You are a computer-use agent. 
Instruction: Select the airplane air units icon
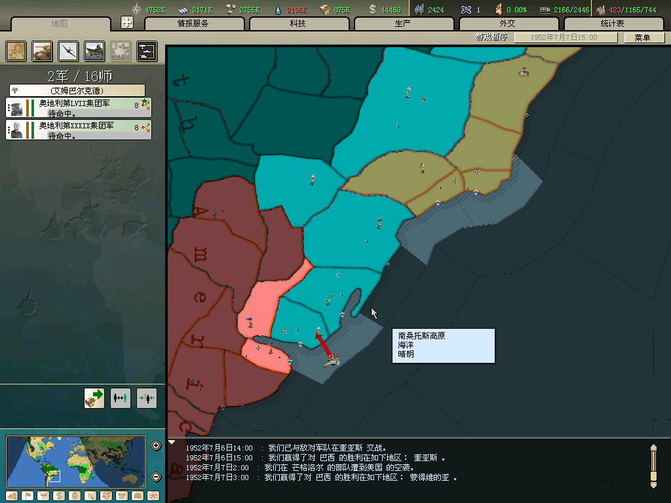(68, 51)
